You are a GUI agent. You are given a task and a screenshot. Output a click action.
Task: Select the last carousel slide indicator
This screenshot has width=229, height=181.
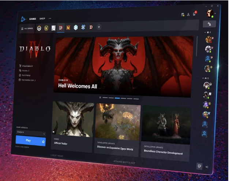136,99
